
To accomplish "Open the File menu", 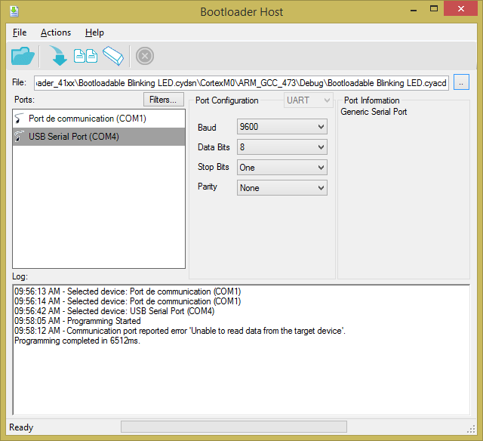I will pyautogui.click(x=20, y=32).
